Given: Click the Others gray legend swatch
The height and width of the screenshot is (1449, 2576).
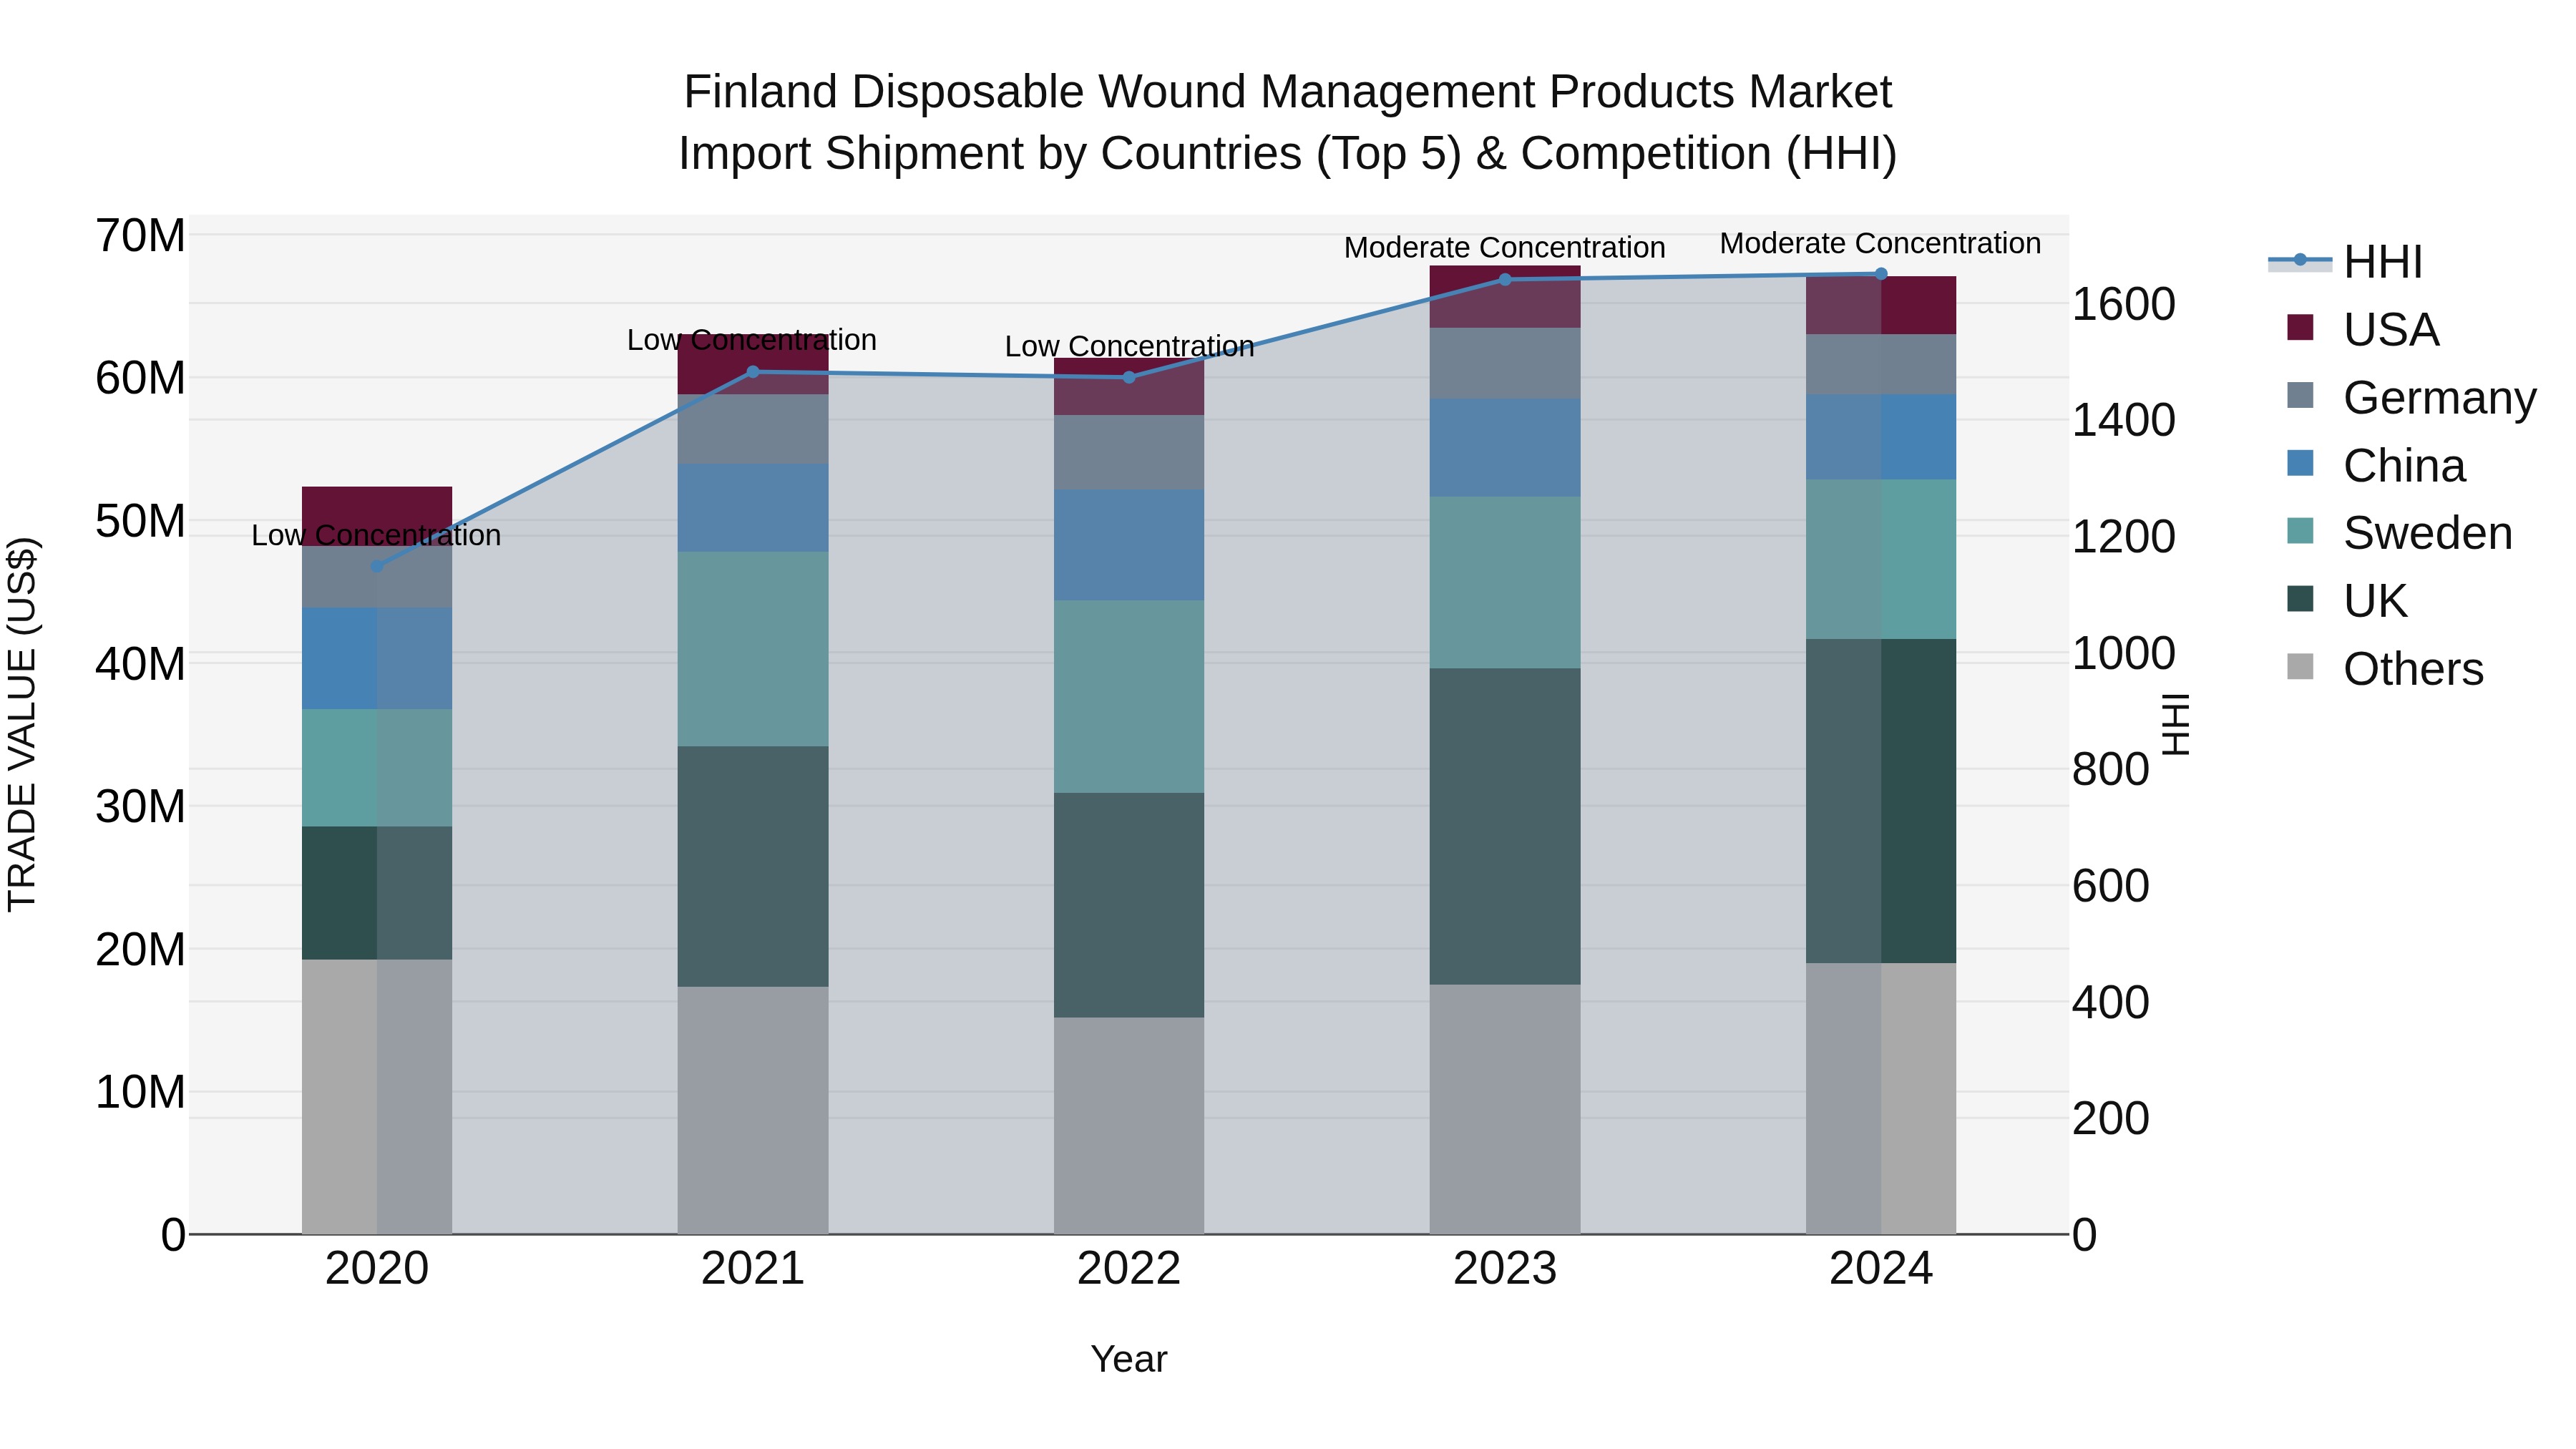Looking at the screenshot, I should tap(2300, 667).
